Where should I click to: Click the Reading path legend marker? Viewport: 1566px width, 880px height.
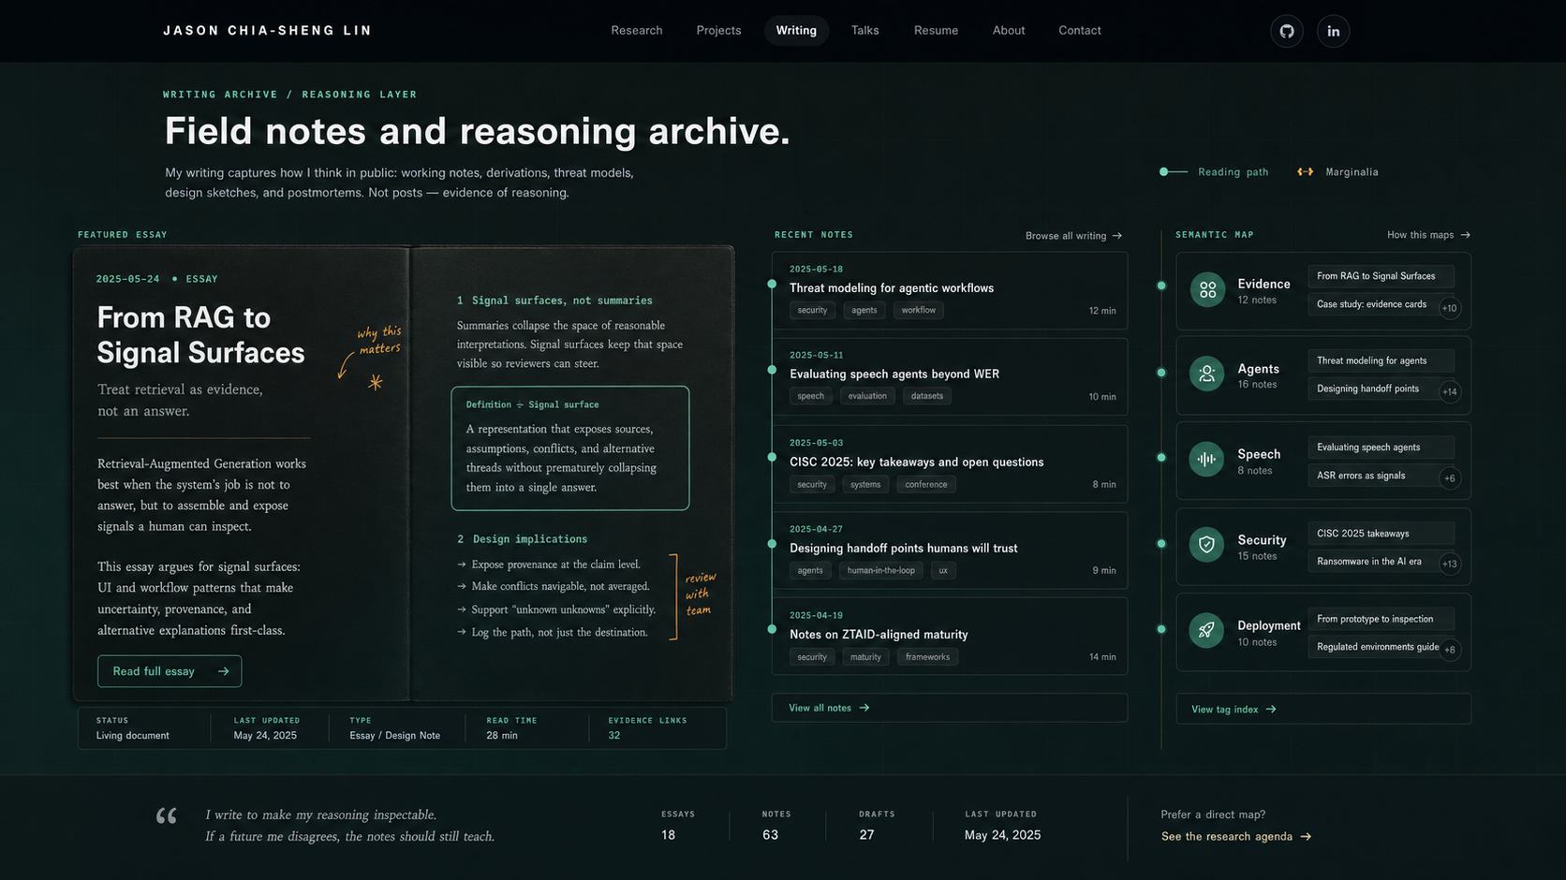(1174, 172)
